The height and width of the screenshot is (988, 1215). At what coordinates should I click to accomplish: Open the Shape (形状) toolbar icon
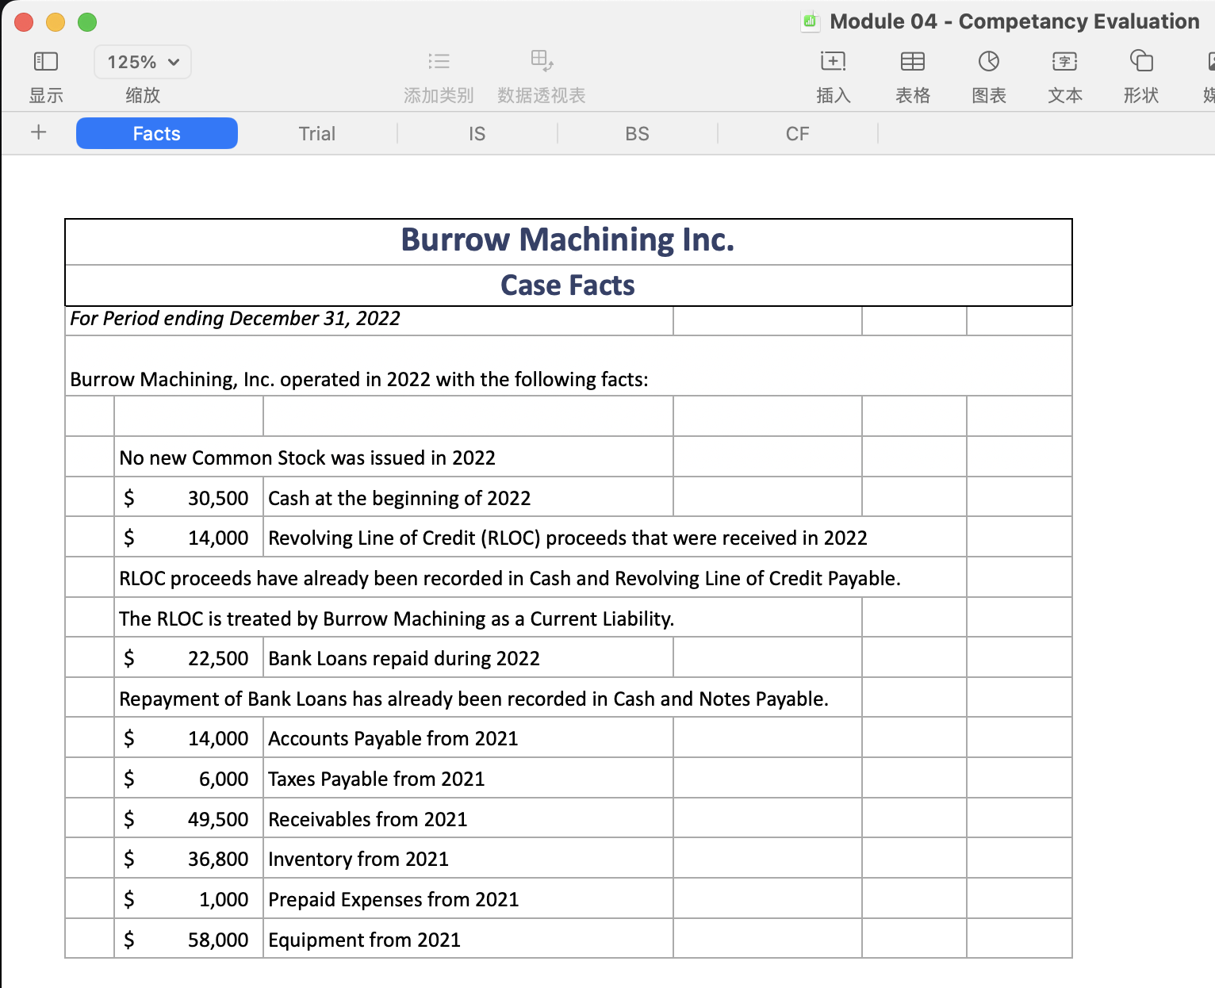tap(1140, 61)
